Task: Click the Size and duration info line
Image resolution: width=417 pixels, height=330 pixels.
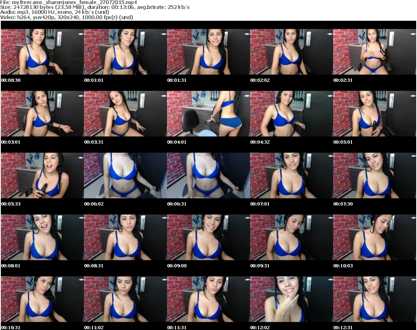Action: click(x=94, y=7)
